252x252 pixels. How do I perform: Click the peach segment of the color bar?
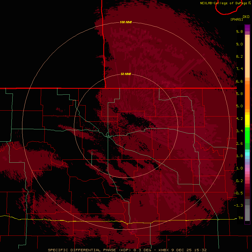point(247,57)
